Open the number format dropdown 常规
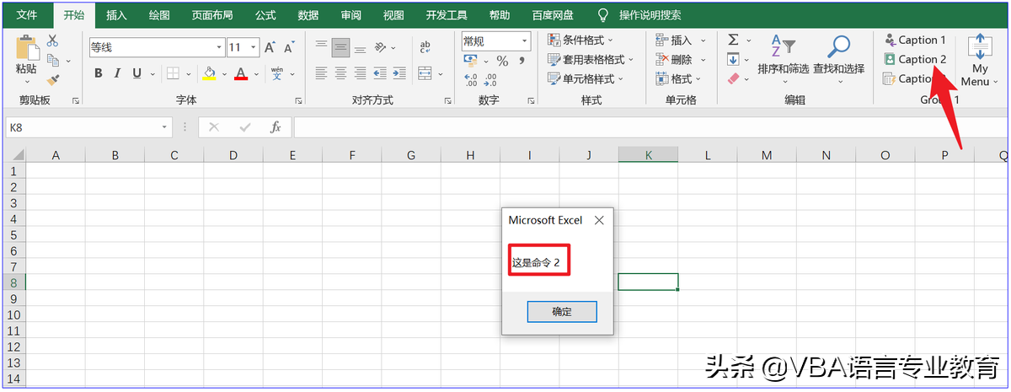 pos(525,40)
